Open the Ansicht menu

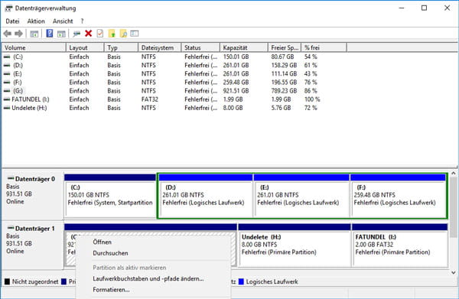(63, 21)
